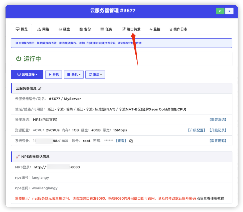Image resolution: width=243 pixels, height=212 pixels.
Task: Open the 点我查看使用教程 tutorial link
Action: tap(210, 198)
